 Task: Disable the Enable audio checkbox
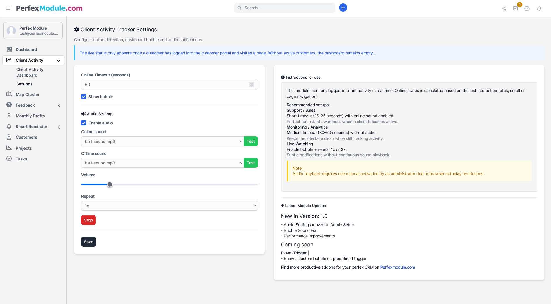pos(84,123)
